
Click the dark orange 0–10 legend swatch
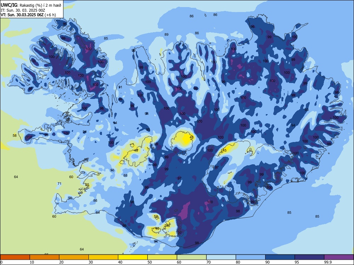click(x=15, y=257)
